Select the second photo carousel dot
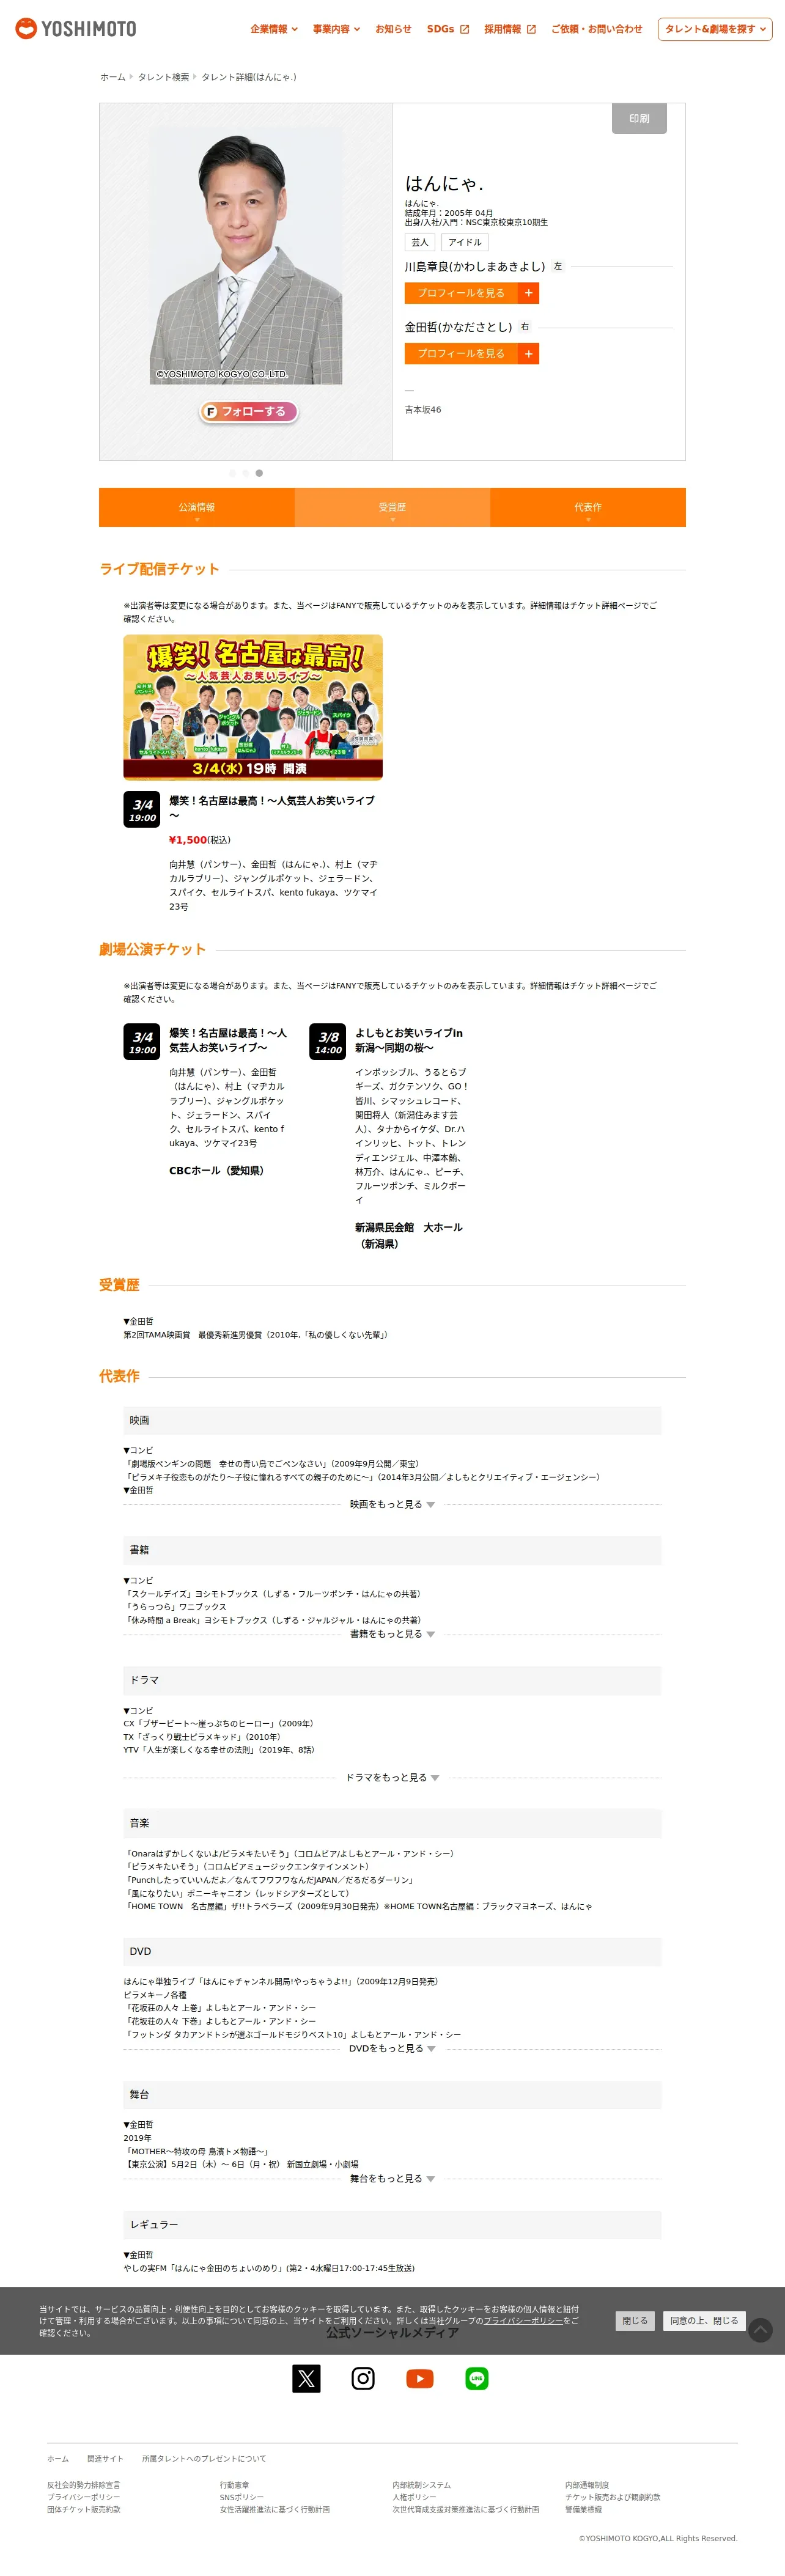The image size is (785, 2576). pos(246,473)
